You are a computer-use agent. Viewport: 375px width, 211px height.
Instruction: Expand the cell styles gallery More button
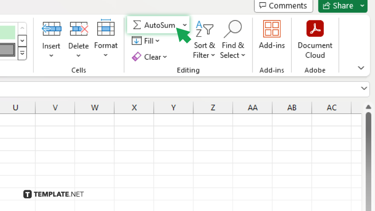tap(22, 53)
